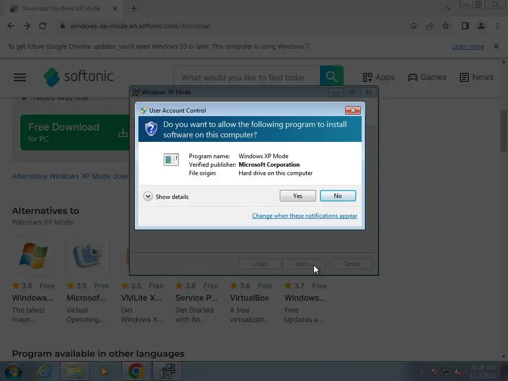This screenshot has height=381, width=508.
Task: Open Softonic hamburger menu
Action: point(20,77)
